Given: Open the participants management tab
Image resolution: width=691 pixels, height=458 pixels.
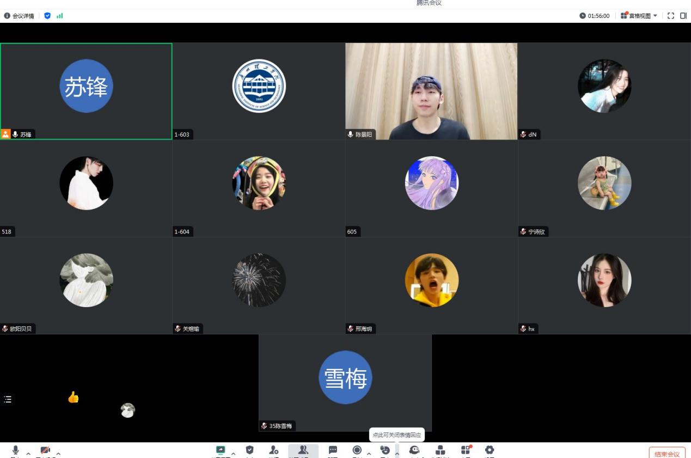Looking at the screenshot, I should click(303, 450).
